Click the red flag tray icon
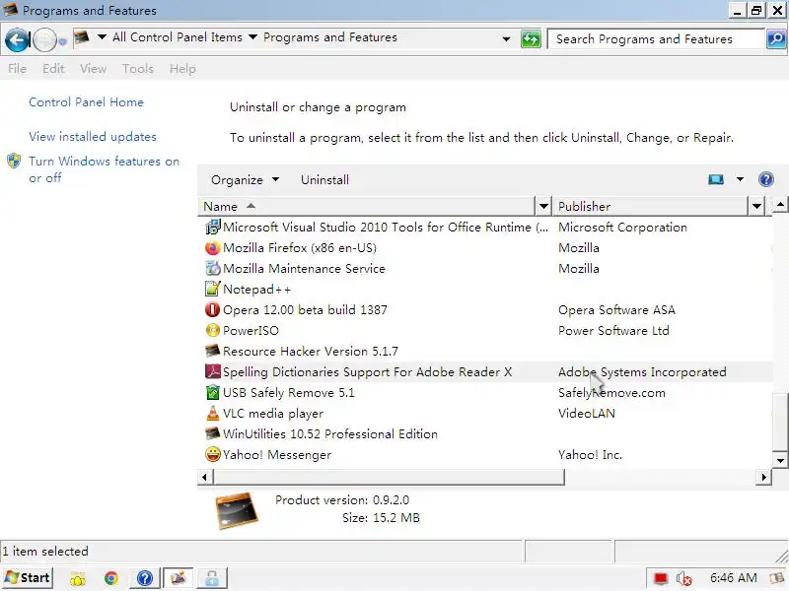789x591 pixels. click(x=660, y=579)
